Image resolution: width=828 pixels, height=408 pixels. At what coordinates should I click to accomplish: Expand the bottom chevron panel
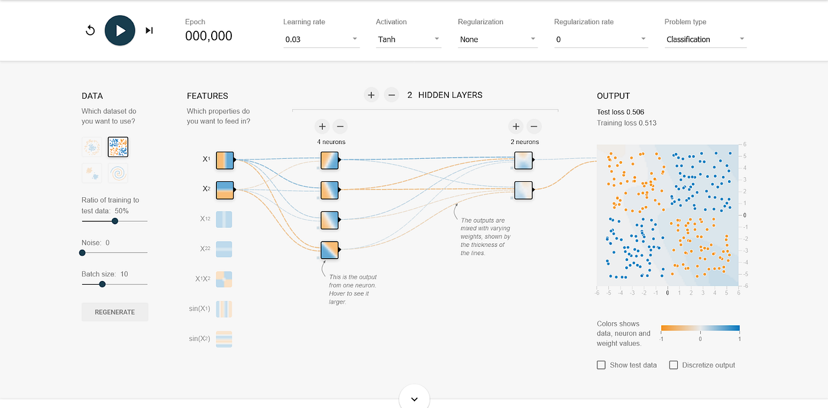point(414,399)
